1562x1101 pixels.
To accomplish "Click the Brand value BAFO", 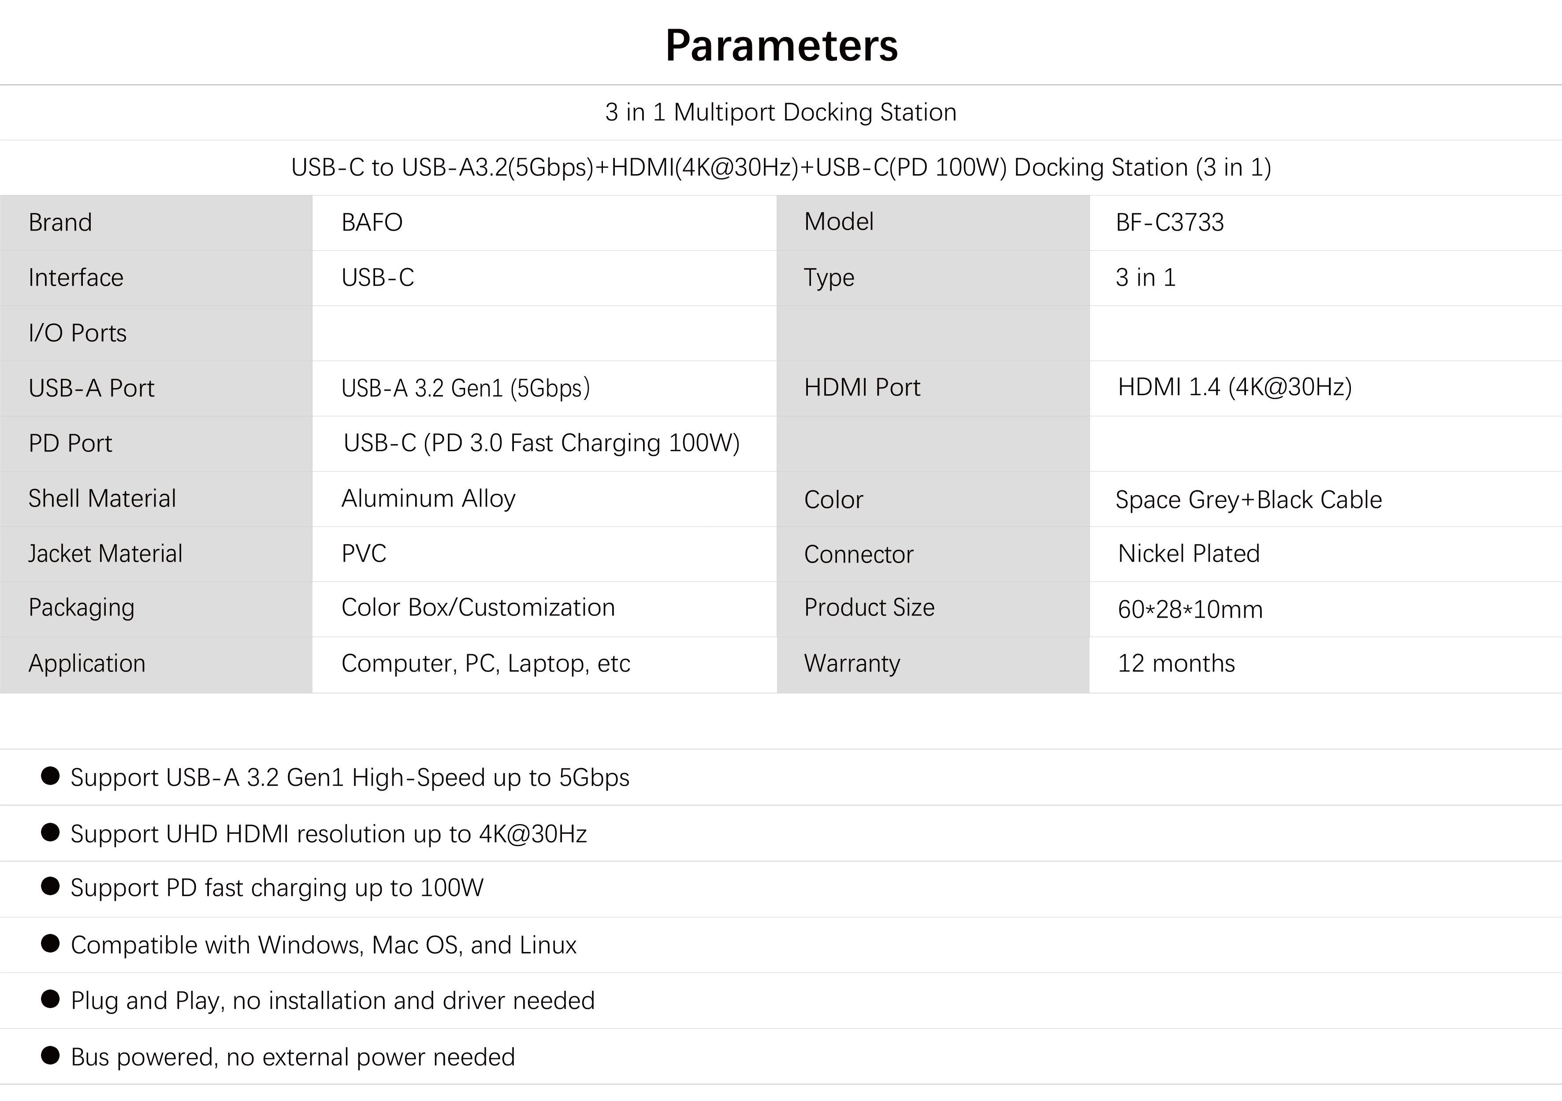I will [372, 223].
